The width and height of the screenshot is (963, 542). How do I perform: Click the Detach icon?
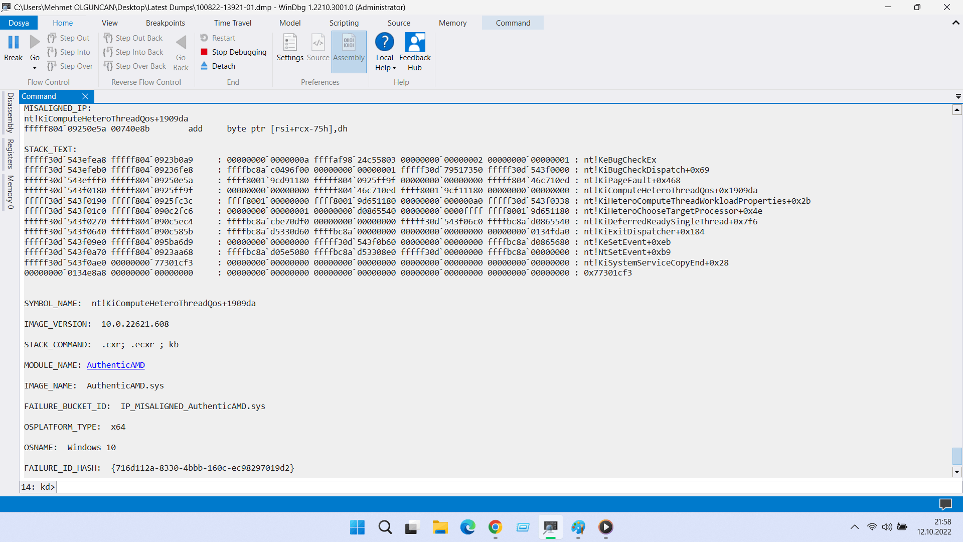(x=204, y=66)
